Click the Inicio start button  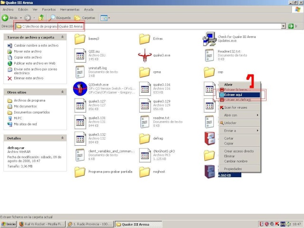coord(9,224)
